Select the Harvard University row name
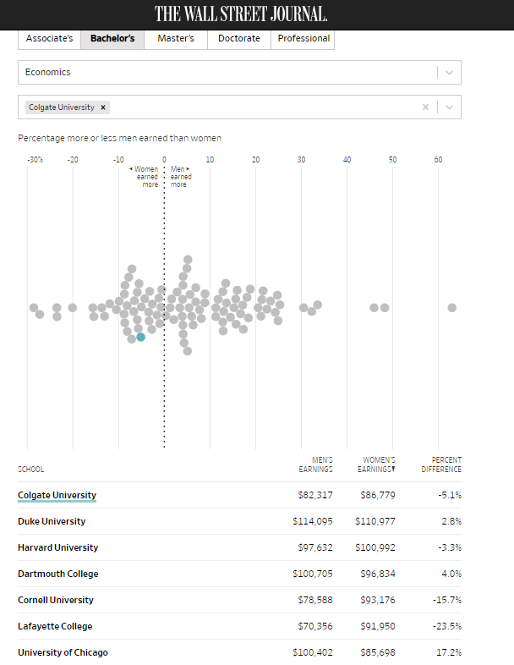The width and height of the screenshot is (514, 665). pos(57,547)
